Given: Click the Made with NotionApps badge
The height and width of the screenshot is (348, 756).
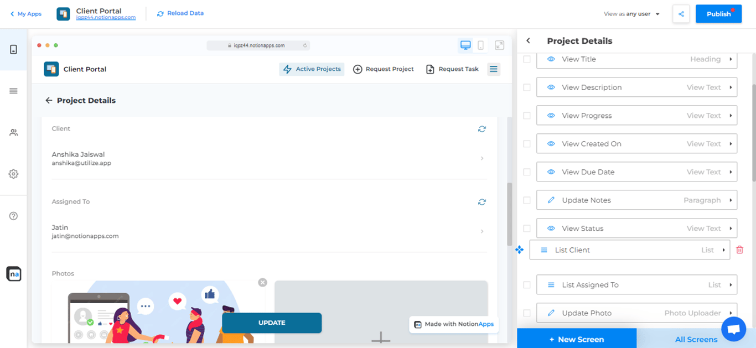Looking at the screenshot, I should pos(454,324).
